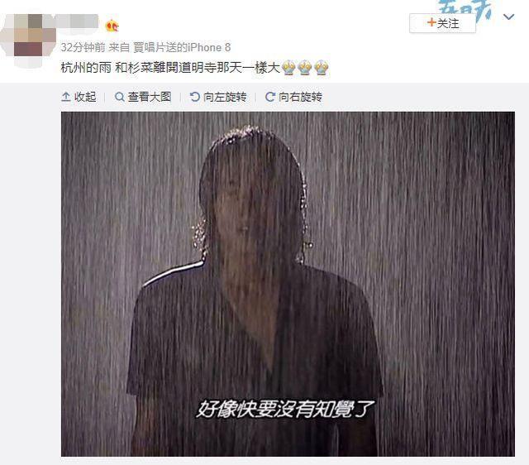The width and height of the screenshot is (529, 465).
Task: Click the crown membership badge icon
Action: point(112,26)
